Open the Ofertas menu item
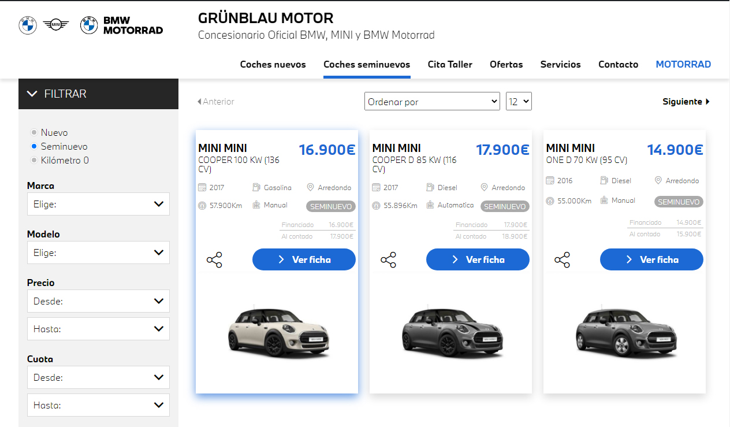The height and width of the screenshot is (427, 730). [x=506, y=64]
